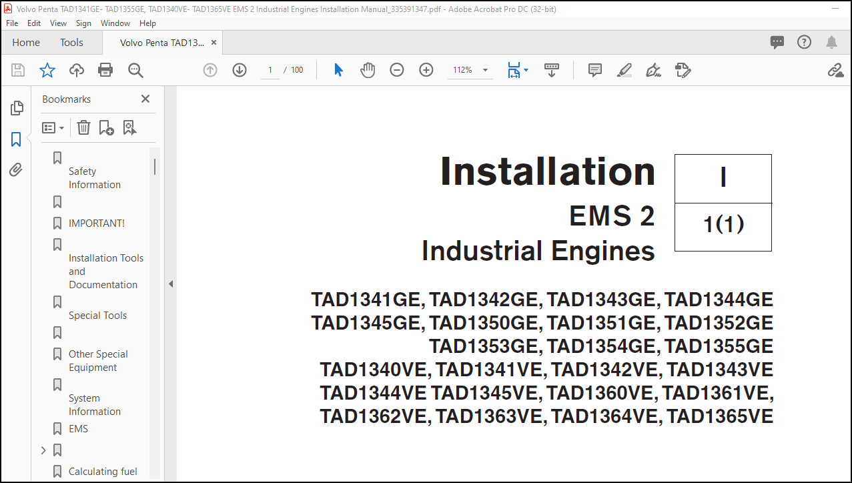Switch to the Home tab
852x483 pixels.
(x=26, y=42)
